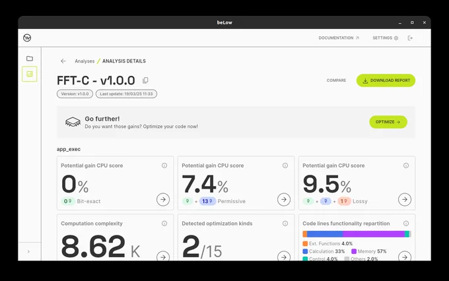Click the ANALYSIS DETAILS breadcrumb text
The width and height of the screenshot is (449, 281).
coord(124,61)
